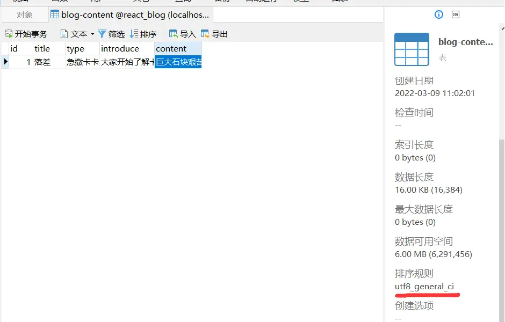Switch to the 对象 tab
The width and height of the screenshot is (505, 322).
[x=25, y=15]
